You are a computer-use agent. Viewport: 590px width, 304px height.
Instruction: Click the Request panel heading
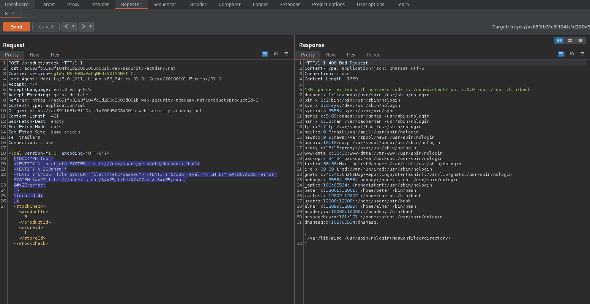tap(14, 45)
